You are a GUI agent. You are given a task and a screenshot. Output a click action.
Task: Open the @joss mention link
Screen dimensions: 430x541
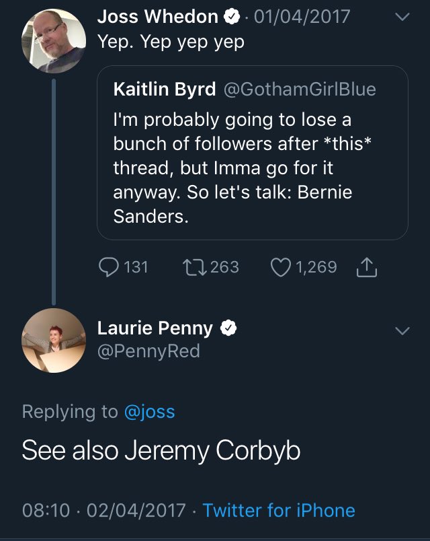149,412
